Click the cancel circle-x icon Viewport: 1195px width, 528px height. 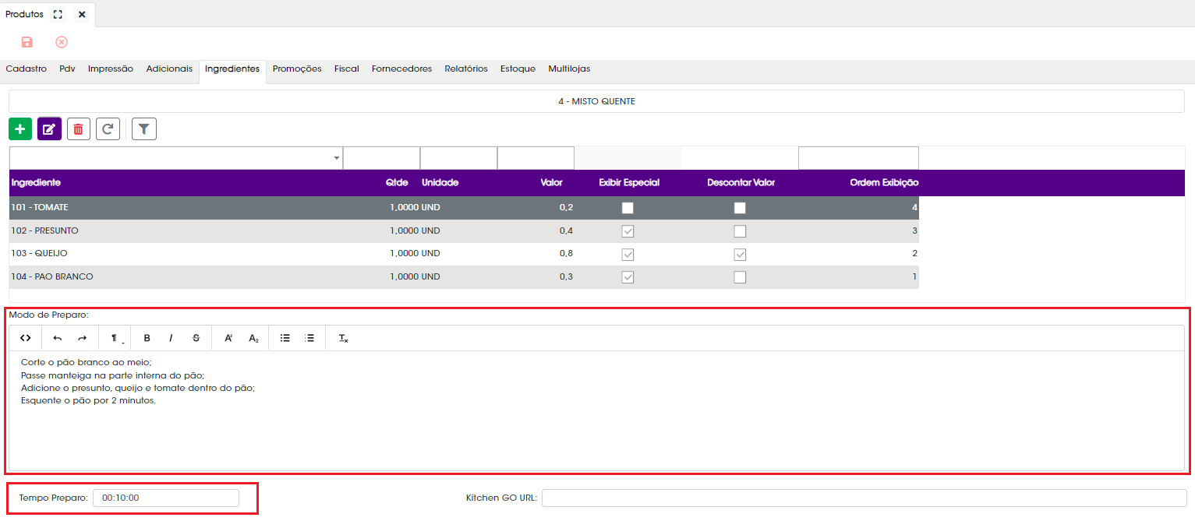click(62, 42)
